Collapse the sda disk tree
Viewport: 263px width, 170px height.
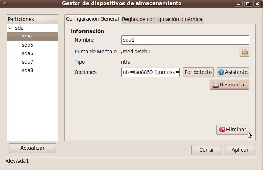coord(10,28)
